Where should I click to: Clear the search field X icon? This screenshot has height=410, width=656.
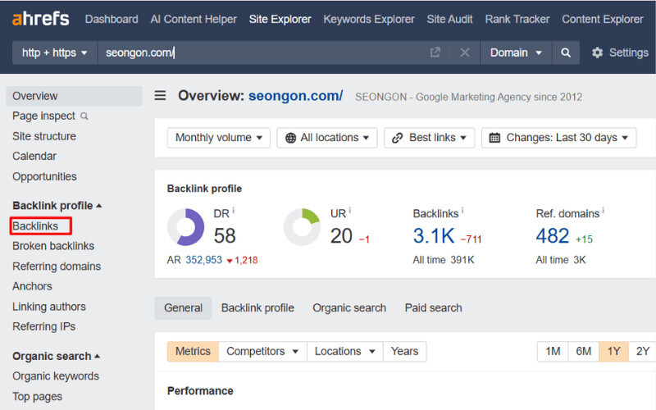point(464,52)
